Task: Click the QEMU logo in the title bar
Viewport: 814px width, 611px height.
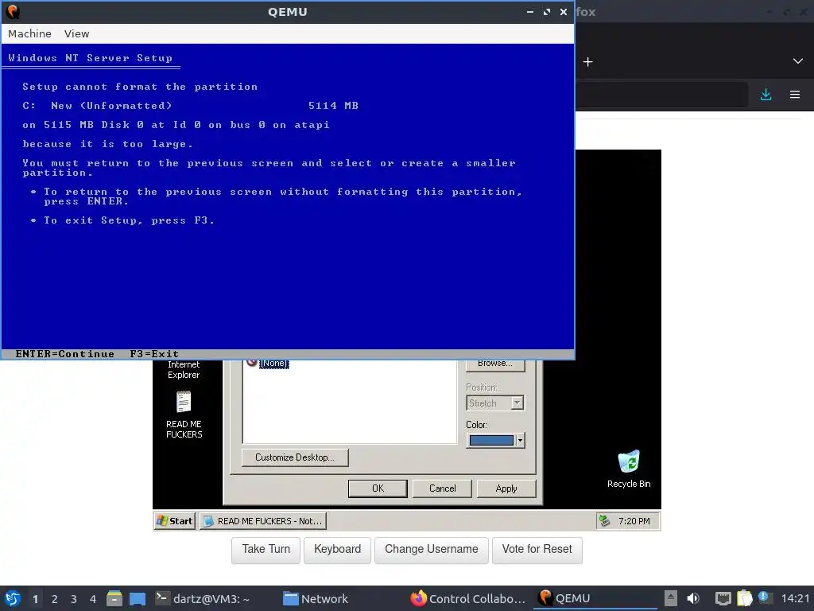Action: tap(13, 11)
